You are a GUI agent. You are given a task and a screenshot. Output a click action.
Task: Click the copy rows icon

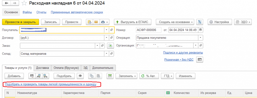click(92, 76)
